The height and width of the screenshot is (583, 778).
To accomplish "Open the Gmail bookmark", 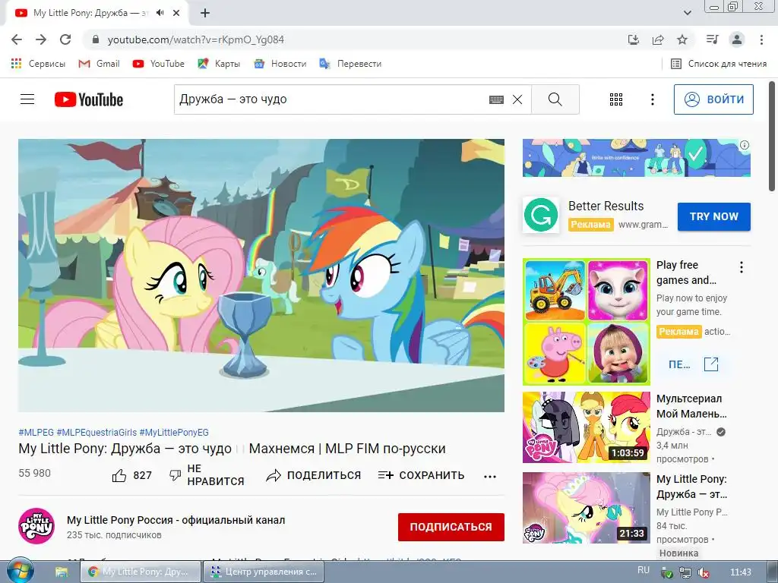I will click(100, 64).
